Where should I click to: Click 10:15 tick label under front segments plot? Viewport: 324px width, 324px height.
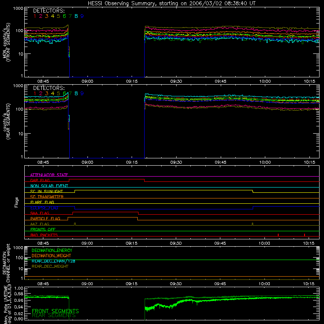click(x=309, y=81)
